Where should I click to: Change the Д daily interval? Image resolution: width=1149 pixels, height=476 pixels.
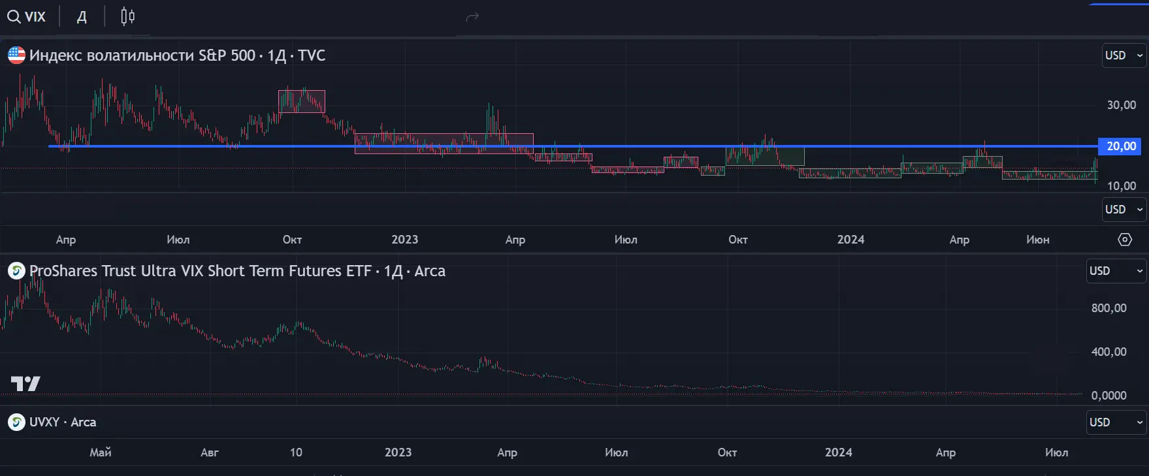pos(82,16)
